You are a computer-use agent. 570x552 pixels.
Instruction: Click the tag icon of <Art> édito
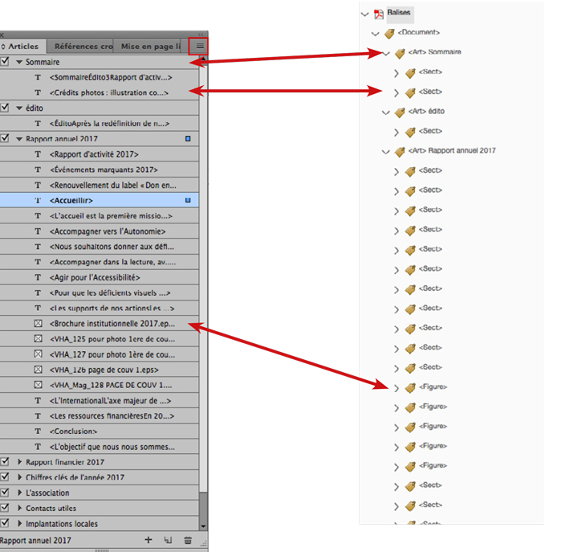(400, 112)
